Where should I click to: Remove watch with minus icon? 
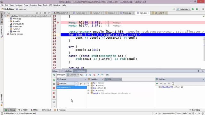pyautogui.click(x=161, y=84)
